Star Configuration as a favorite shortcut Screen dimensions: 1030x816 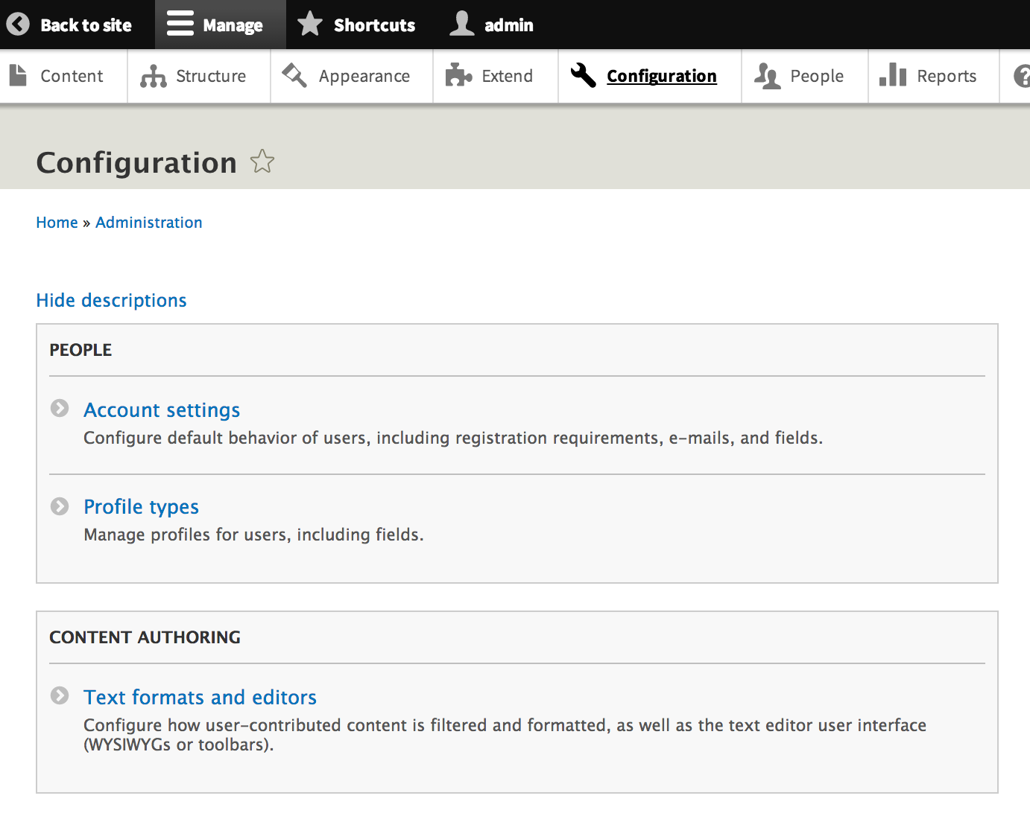click(x=262, y=161)
